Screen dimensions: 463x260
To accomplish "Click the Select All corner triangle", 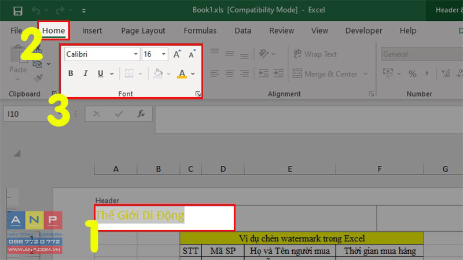I will (x=17, y=153).
